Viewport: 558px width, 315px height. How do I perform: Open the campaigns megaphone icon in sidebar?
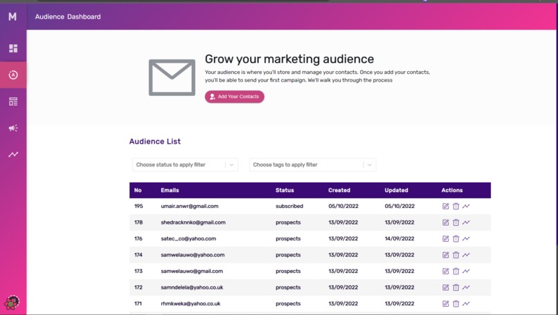pyautogui.click(x=13, y=128)
